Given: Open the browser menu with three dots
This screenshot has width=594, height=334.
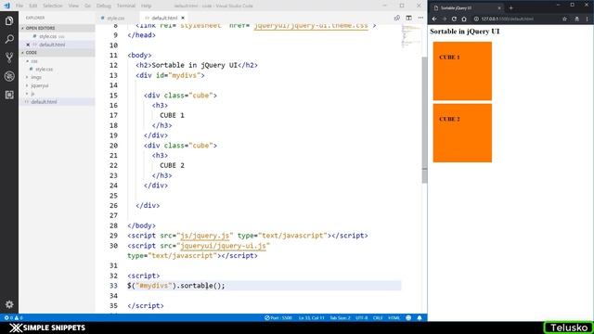Looking at the screenshot, I should (588, 19).
